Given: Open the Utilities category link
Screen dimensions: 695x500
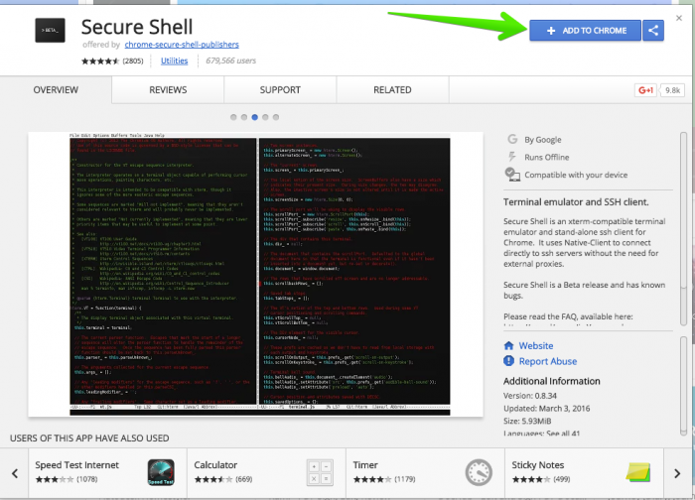Looking at the screenshot, I should [x=174, y=61].
